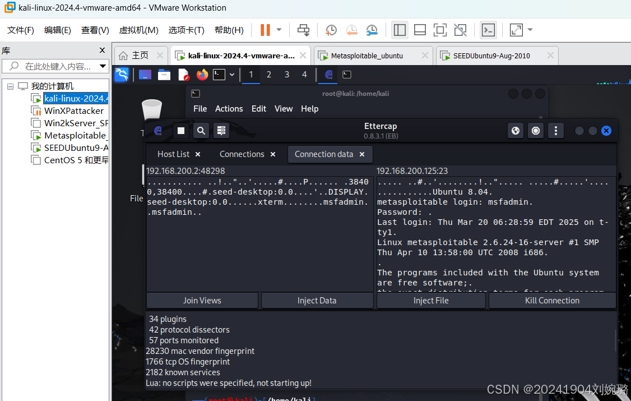Switch to Metasploitable_ubuntu tab
Viewport: 631px width, 401px height.
(x=366, y=56)
